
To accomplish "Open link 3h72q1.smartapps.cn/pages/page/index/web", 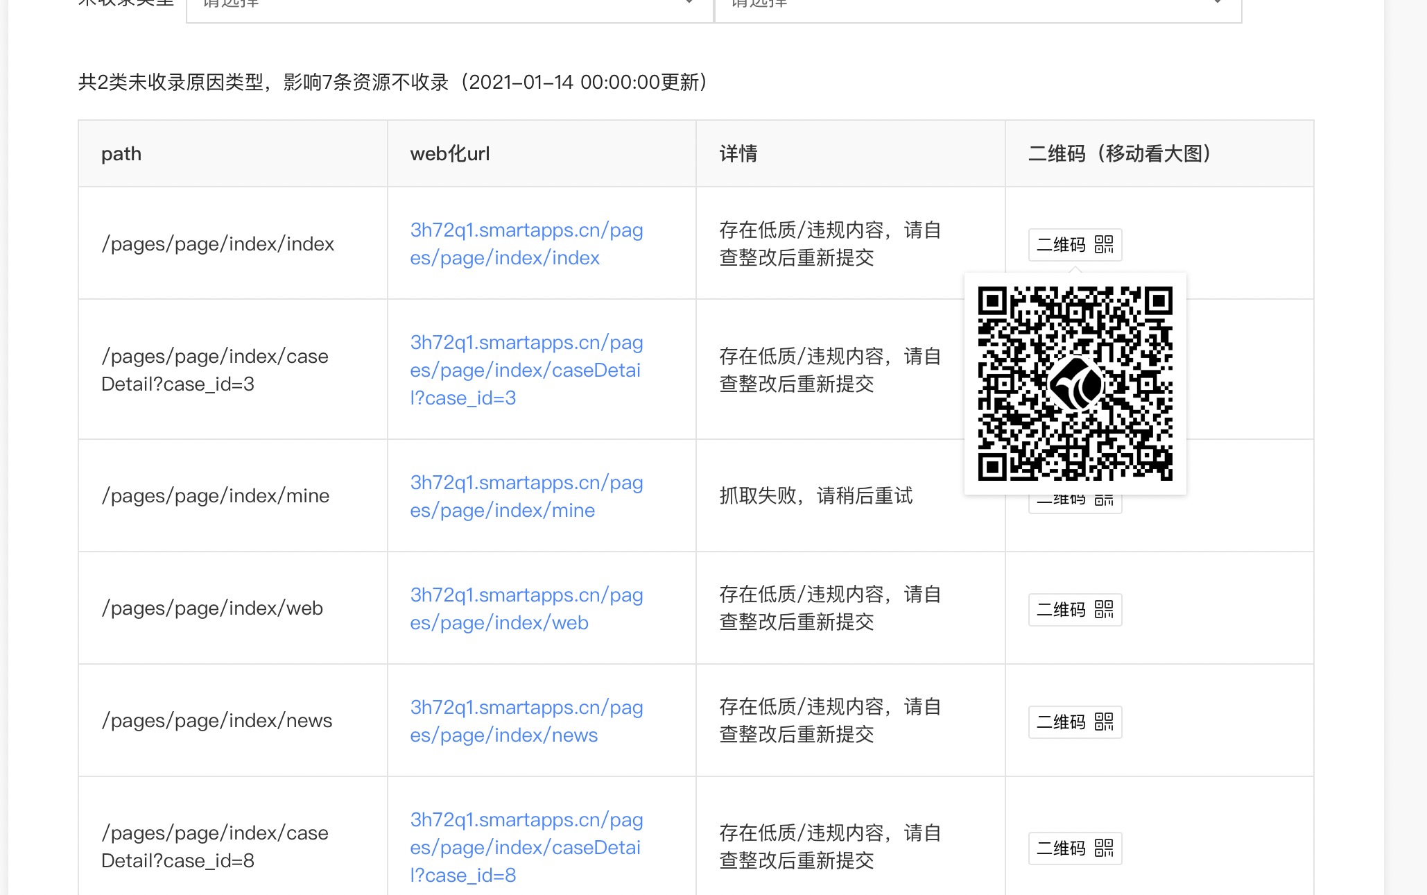I will coord(526,608).
